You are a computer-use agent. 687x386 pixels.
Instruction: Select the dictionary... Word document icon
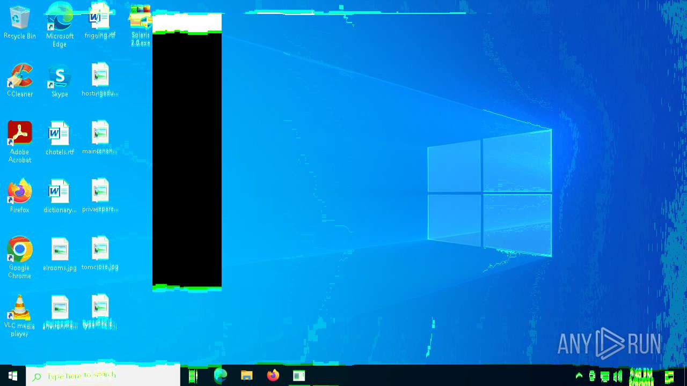pos(60,196)
